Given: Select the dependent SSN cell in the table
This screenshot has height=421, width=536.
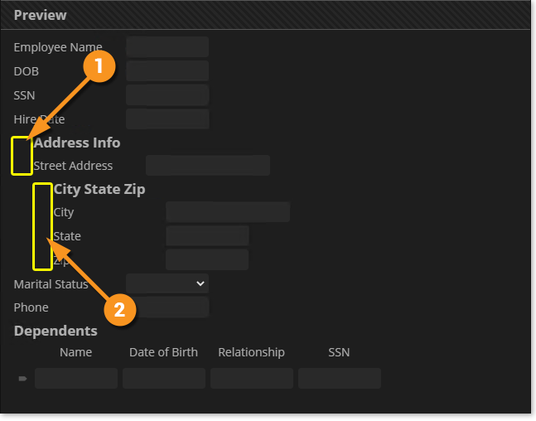Looking at the screenshot, I should point(340,379).
